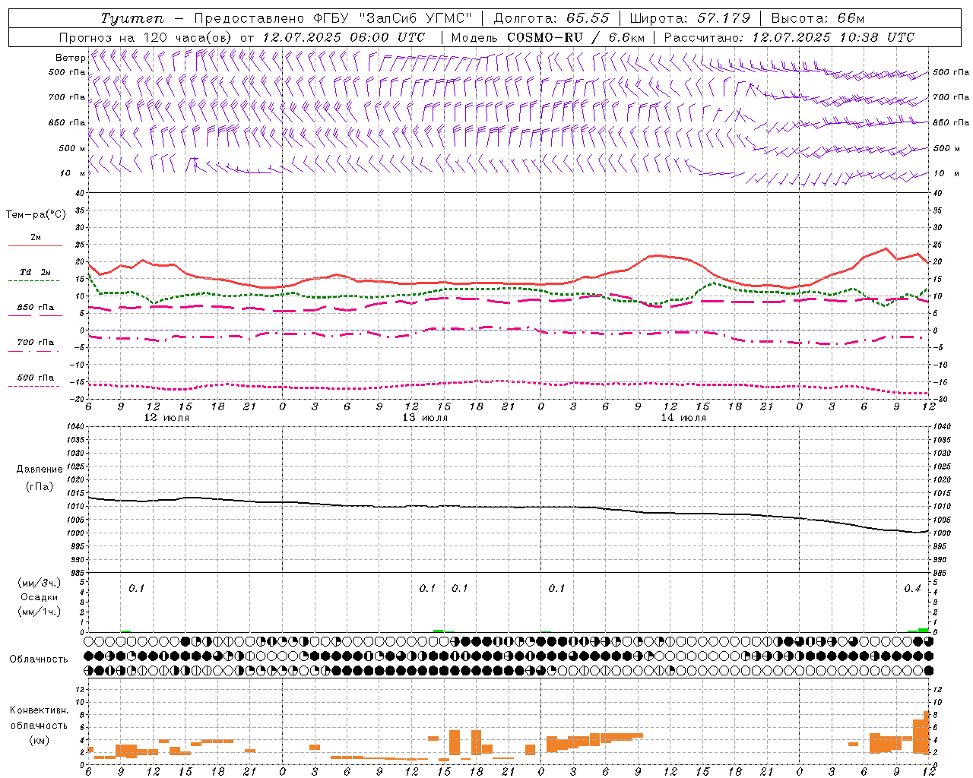Click the 'Осадки' precipitation label
Viewport: 973px width, 778px height.
[40, 597]
